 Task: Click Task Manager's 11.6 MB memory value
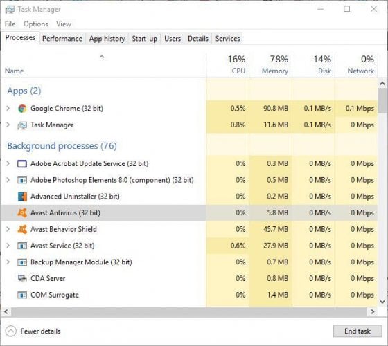pos(276,125)
